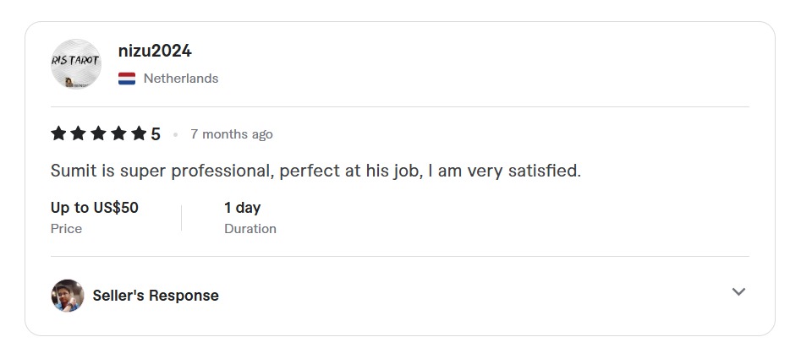Open the Seller's Response heading
Image resolution: width=801 pixels, height=348 pixels.
click(x=156, y=296)
